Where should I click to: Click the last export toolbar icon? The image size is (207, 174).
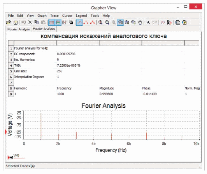184,22
